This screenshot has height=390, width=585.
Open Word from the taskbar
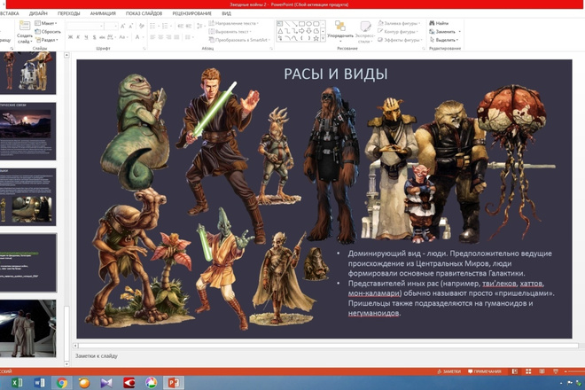tap(39, 383)
